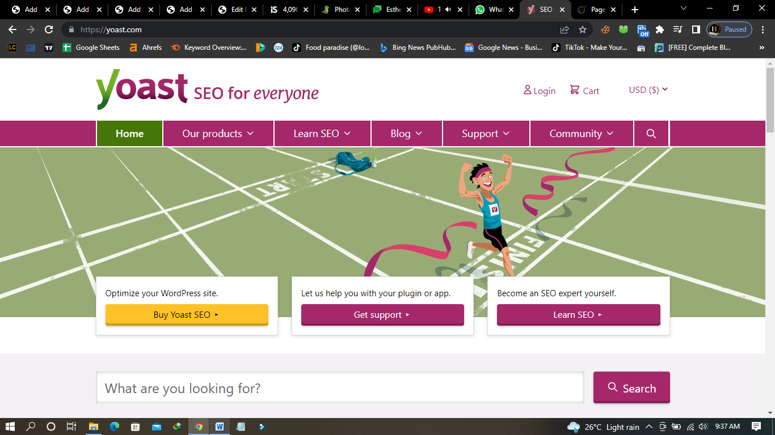Click the cookie extension icon
The image size is (775, 435).
tap(605, 29)
